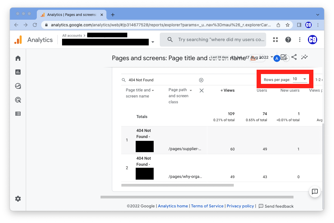334x223 pixels.
Task: Open the Advertising icon in sidebar
Action: coord(18,100)
